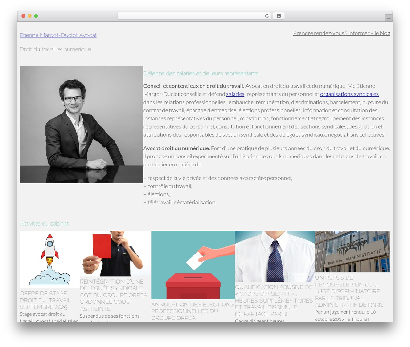Click the bold text 'Conseil et contentieux en droit du travail.'

(x=194, y=86)
